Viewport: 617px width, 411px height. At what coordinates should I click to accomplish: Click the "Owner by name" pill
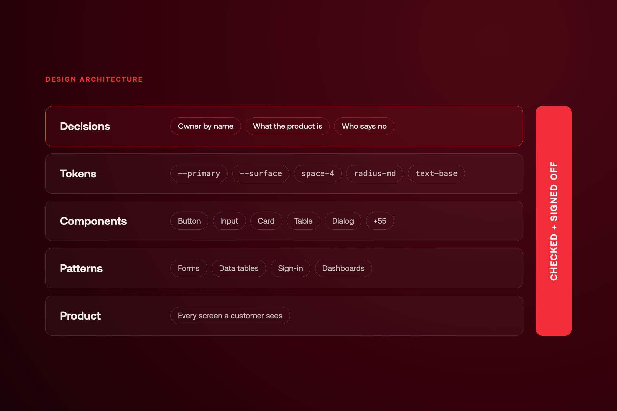(206, 126)
